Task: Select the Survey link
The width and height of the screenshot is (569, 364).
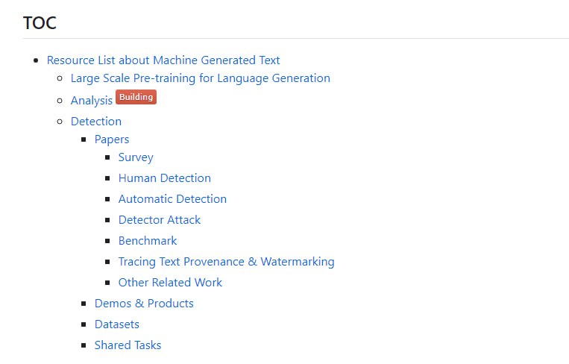Action: (136, 157)
